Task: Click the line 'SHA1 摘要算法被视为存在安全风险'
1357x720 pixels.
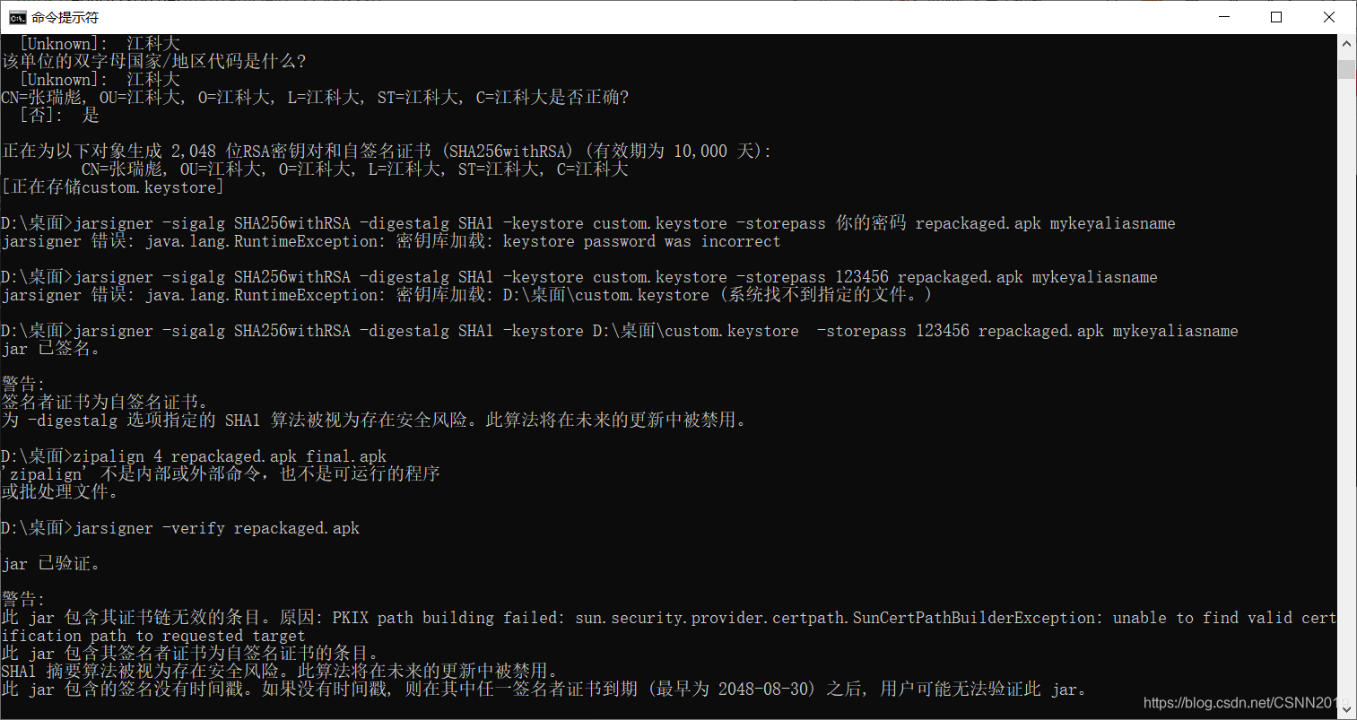Action: point(280,671)
